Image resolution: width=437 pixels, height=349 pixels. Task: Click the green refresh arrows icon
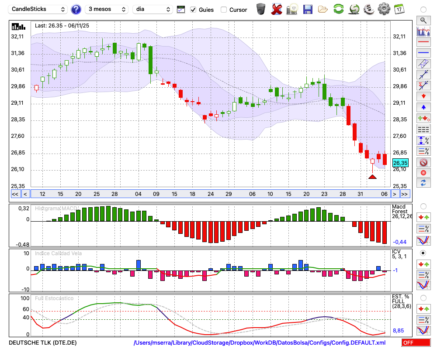(x=338, y=9)
